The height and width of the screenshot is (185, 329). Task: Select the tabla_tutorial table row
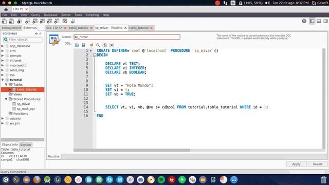point(23,89)
